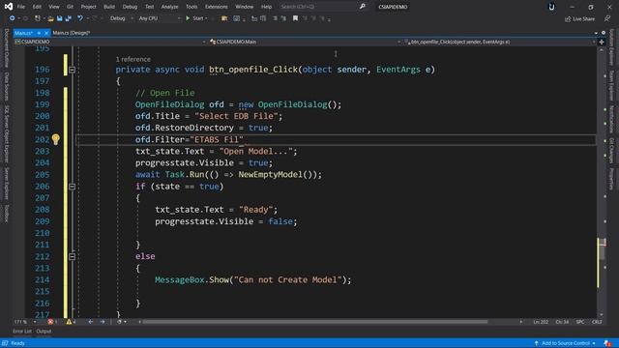
Task: Open the active documents list dropdown arrow
Action: pyautogui.click(x=596, y=33)
